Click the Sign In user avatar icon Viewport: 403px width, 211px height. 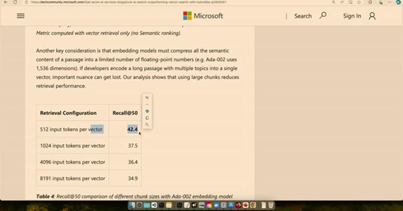tap(372, 16)
